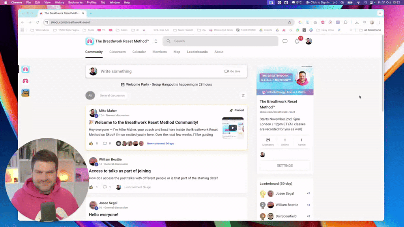The image size is (404, 227).
Task: Open Access to talks as part of joining post
Action: point(120,171)
